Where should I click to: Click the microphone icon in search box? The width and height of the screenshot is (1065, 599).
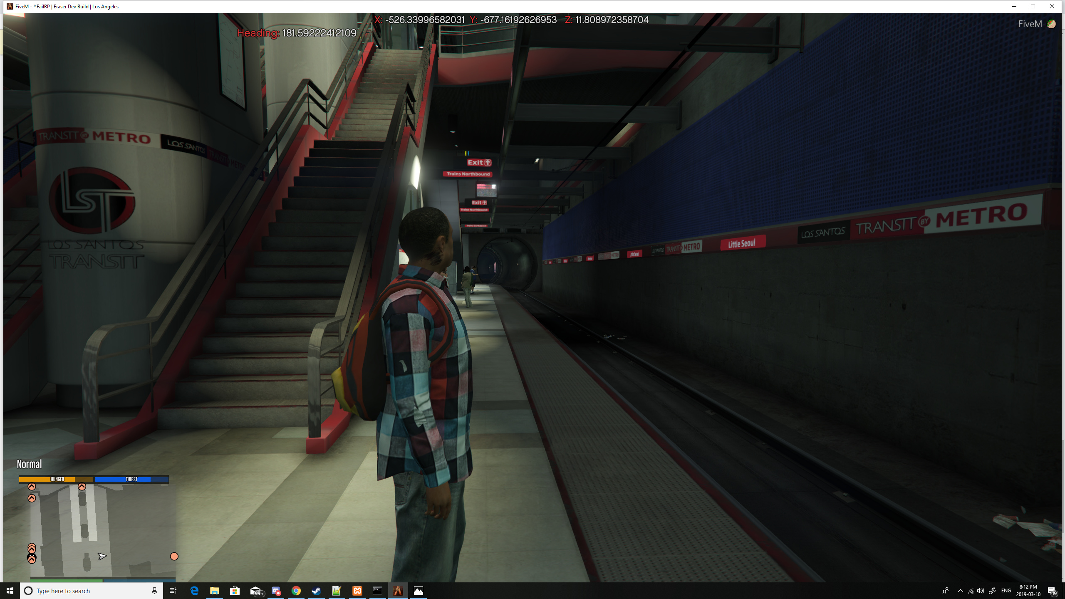click(x=154, y=591)
